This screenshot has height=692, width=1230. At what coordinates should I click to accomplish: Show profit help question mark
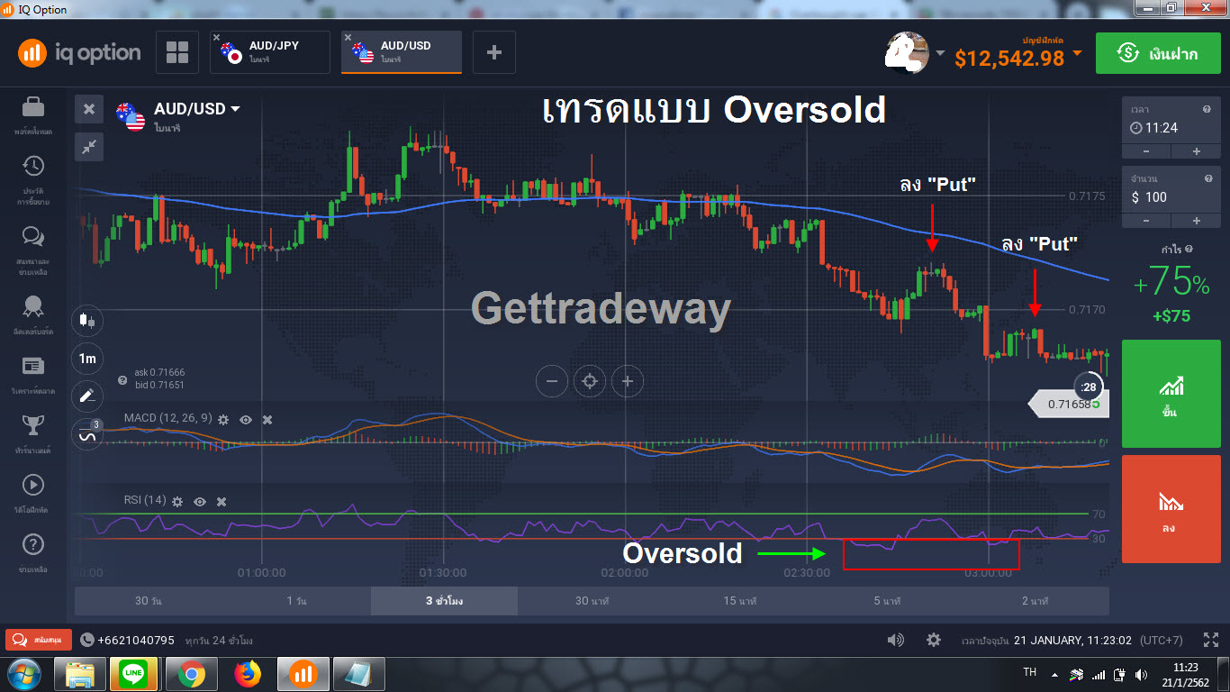[x=1189, y=249]
